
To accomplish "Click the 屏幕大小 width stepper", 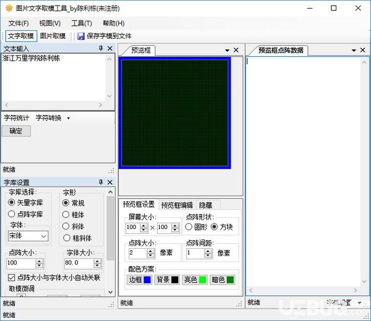I will point(143,228).
